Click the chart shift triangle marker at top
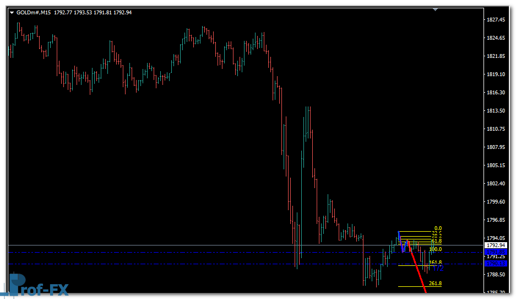Image resolution: width=516 pixels, height=299 pixels. (436, 9)
